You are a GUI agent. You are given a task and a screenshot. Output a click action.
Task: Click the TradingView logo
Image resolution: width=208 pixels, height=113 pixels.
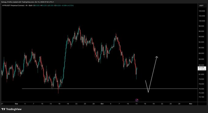(x=12, y=109)
